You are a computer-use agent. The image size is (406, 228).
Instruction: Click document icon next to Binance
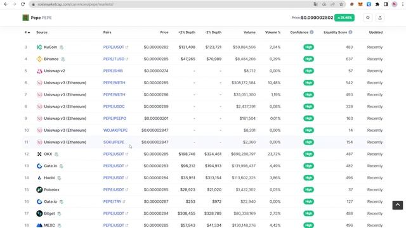pos(63,59)
